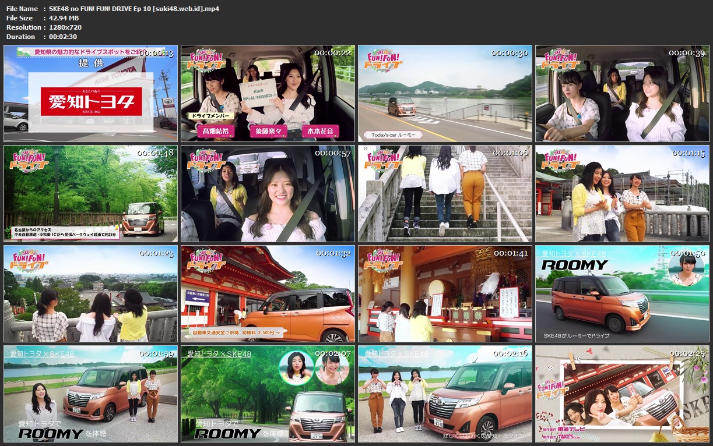Click the ROOMY title in 00:01:50 thumbnail
The image size is (713, 446).
coord(575,266)
